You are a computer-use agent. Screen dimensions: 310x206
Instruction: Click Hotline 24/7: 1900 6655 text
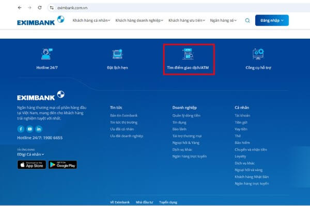point(40,138)
